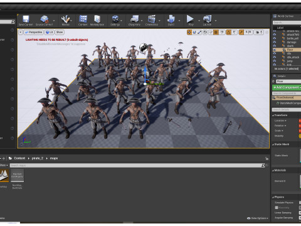
Task: Hide the Floor actor via eye icon
Action: pyautogui.click(x=275, y=50)
